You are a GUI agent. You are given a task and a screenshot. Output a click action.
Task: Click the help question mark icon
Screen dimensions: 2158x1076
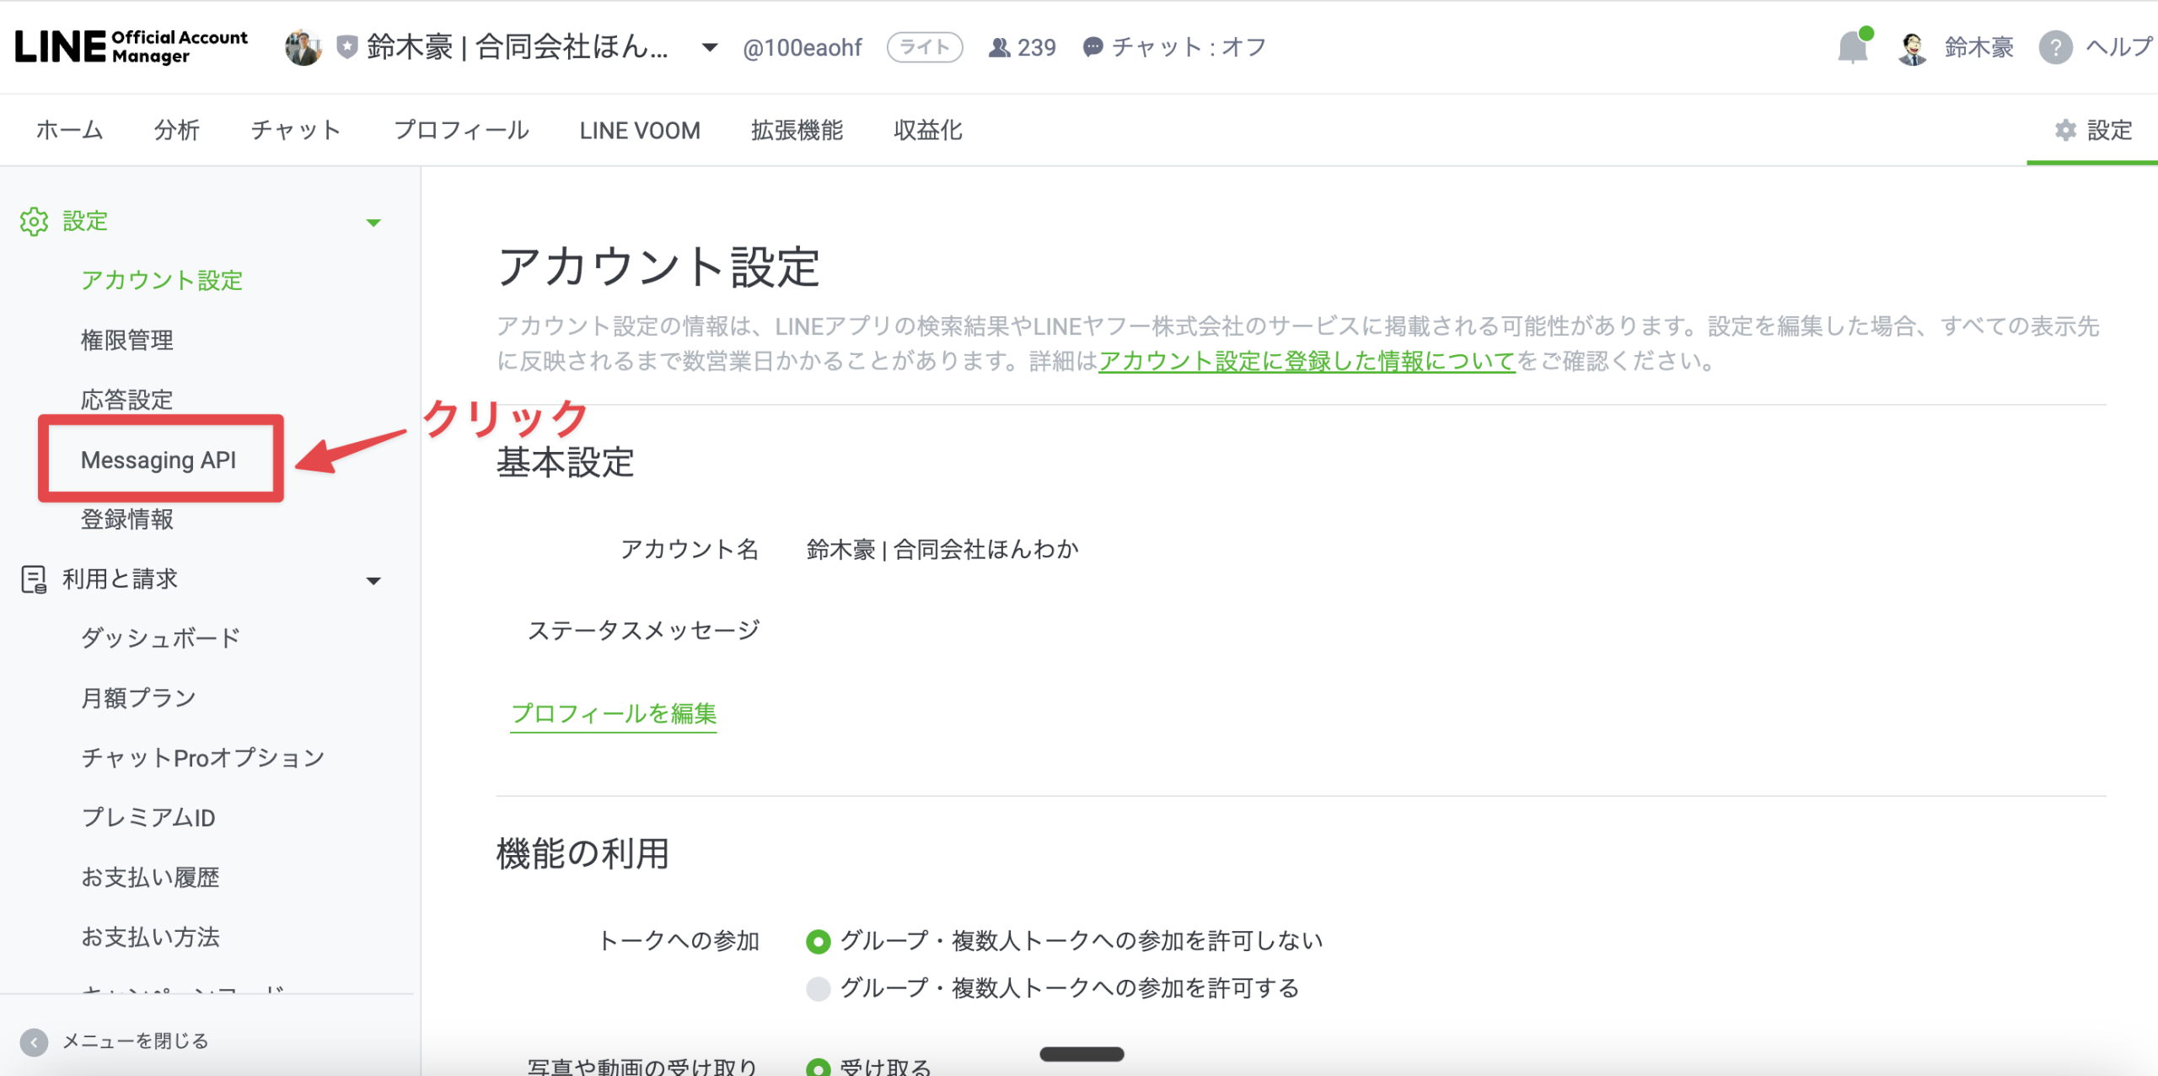[x=2055, y=47]
